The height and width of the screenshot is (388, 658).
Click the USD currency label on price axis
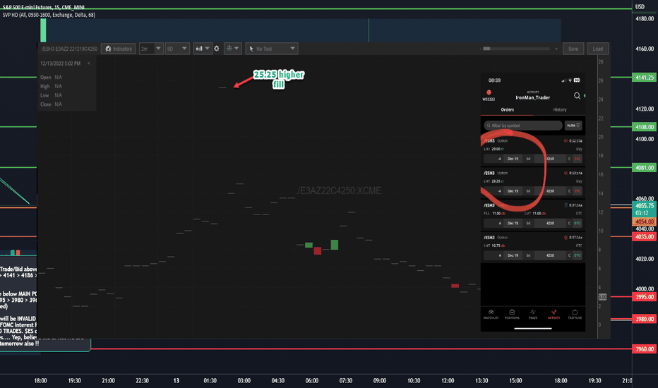[640, 7]
